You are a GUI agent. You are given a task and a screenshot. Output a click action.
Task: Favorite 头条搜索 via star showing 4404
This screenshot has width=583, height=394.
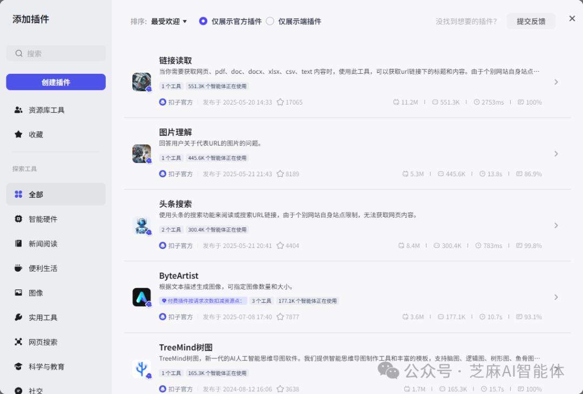coord(280,245)
